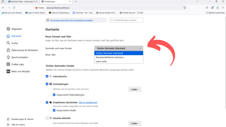Collapse the Startseite und neue Fenster dropdown
Viewport: 226px width, 127px height.
(x=118, y=48)
